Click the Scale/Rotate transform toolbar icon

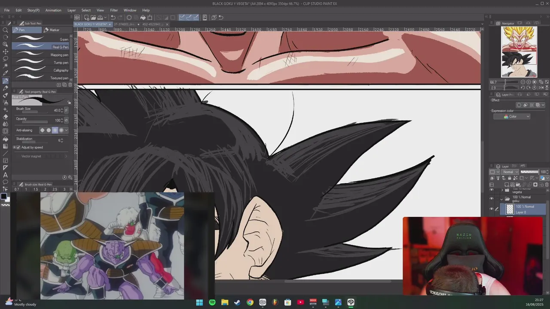click(x=150, y=18)
